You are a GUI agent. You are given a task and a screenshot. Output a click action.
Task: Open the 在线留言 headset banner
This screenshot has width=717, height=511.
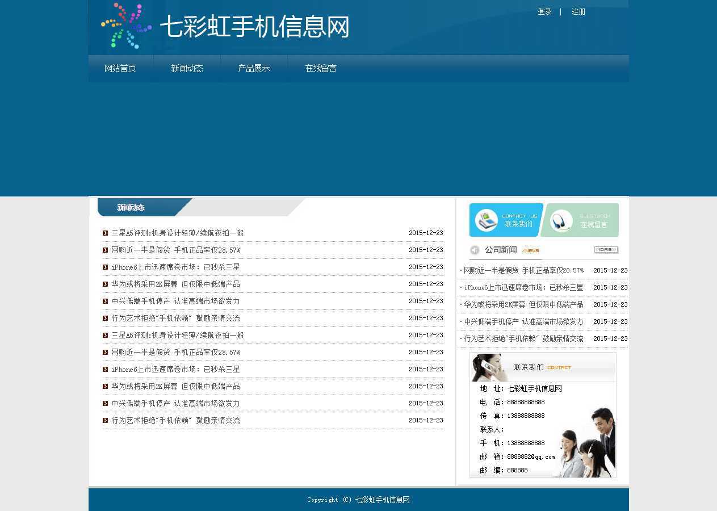(x=581, y=220)
